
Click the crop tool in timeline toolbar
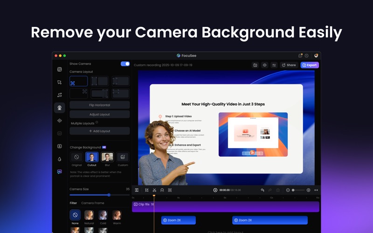pos(146,190)
